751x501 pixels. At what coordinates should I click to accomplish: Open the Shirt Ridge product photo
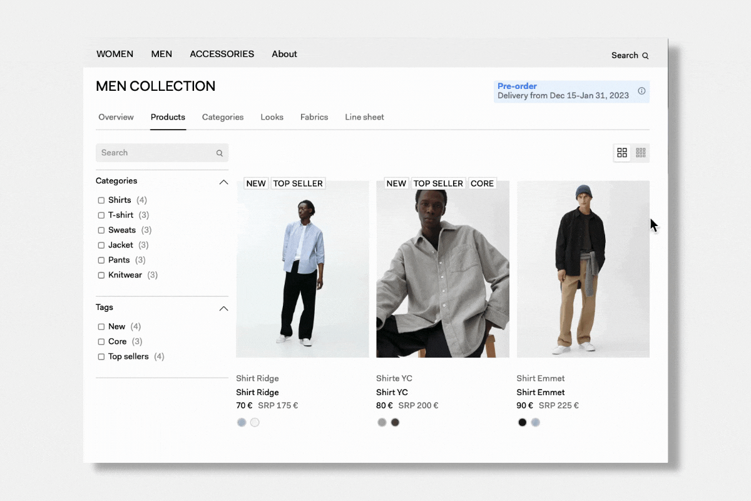click(x=302, y=269)
